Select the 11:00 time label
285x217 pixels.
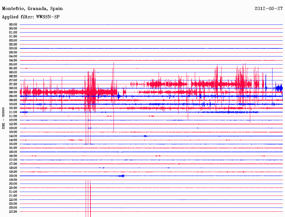click(13, 112)
